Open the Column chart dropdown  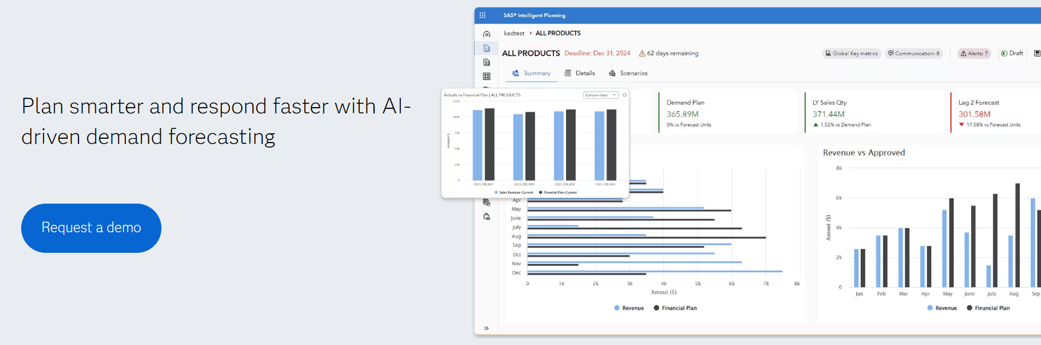tap(600, 95)
